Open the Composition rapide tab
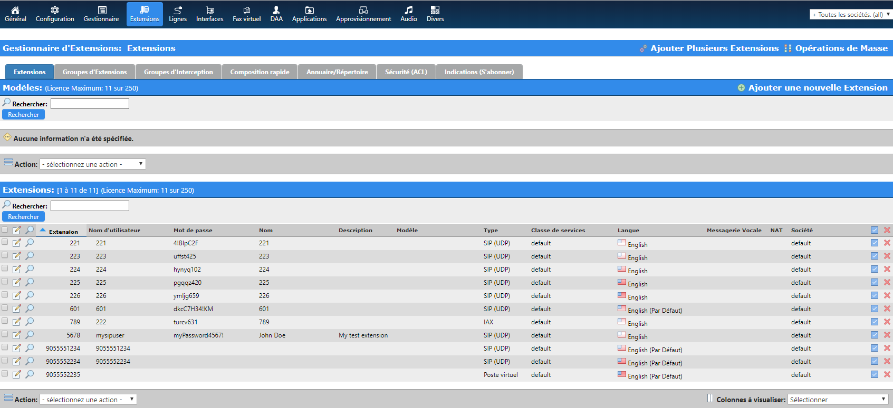 click(x=260, y=72)
